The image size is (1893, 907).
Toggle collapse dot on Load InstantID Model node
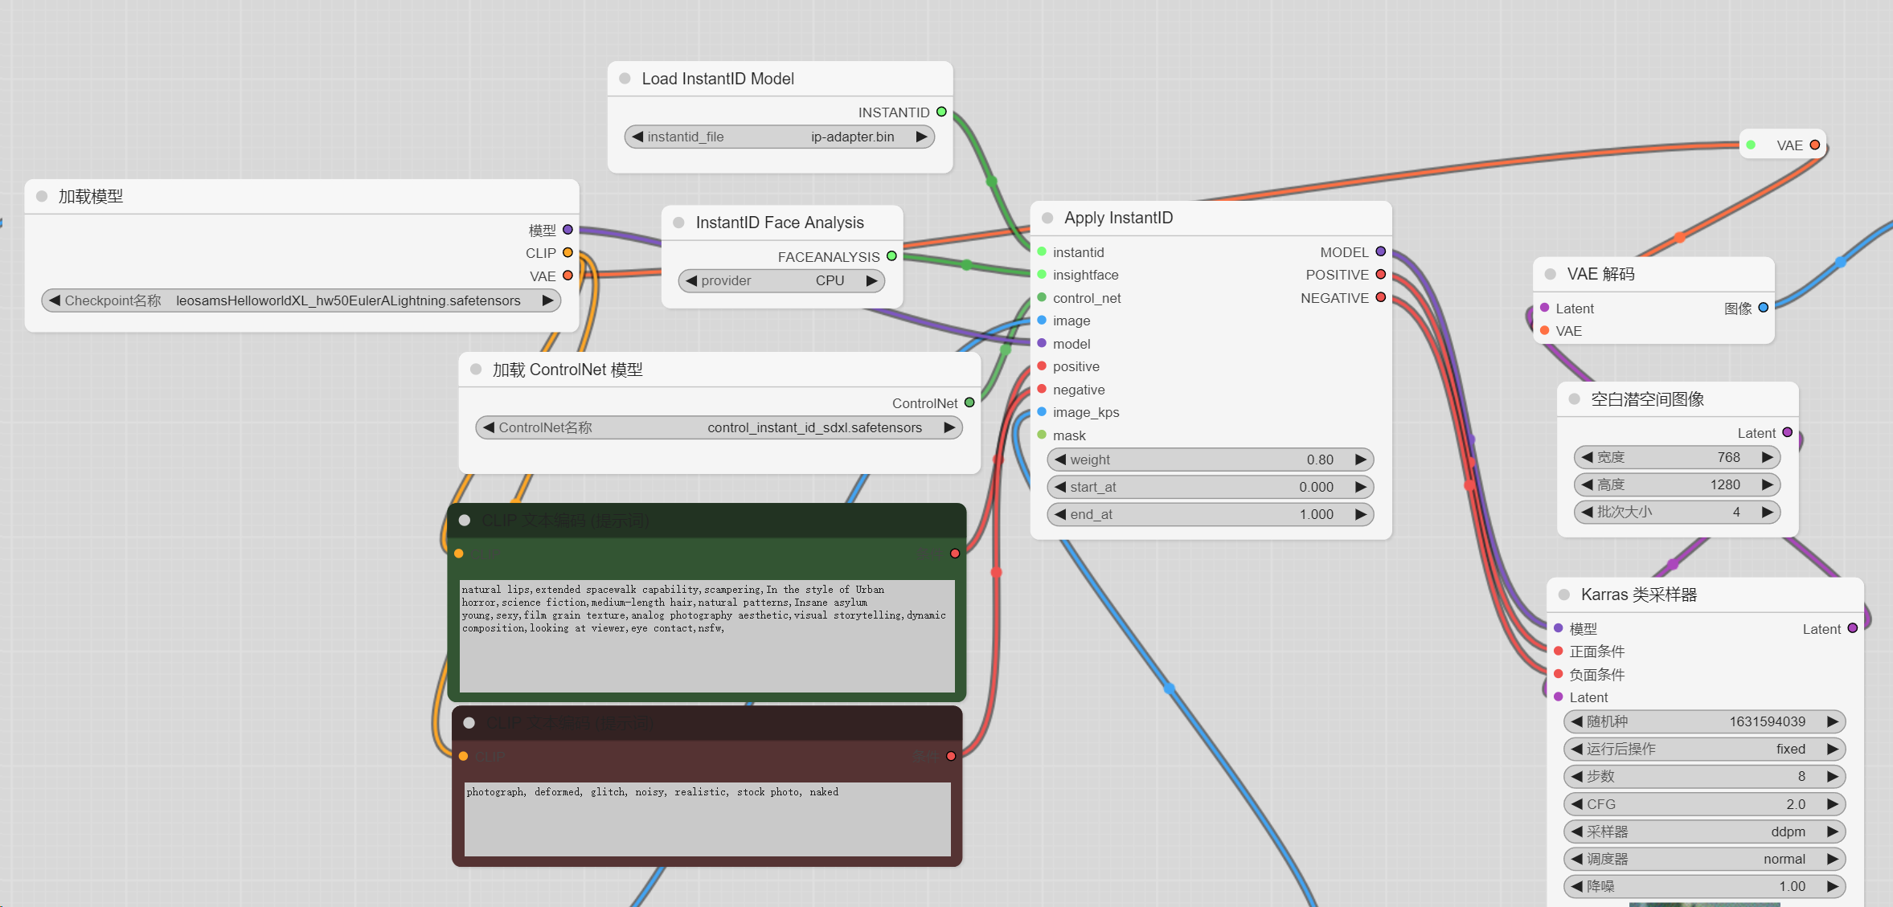[625, 79]
